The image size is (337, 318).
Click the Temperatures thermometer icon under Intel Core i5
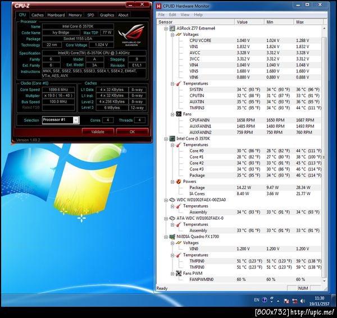click(x=179, y=145)
